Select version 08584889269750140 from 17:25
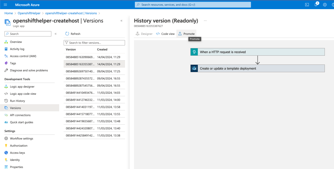Screen dimensions: 334x169 pyautogui.click(x=94, y=71)
